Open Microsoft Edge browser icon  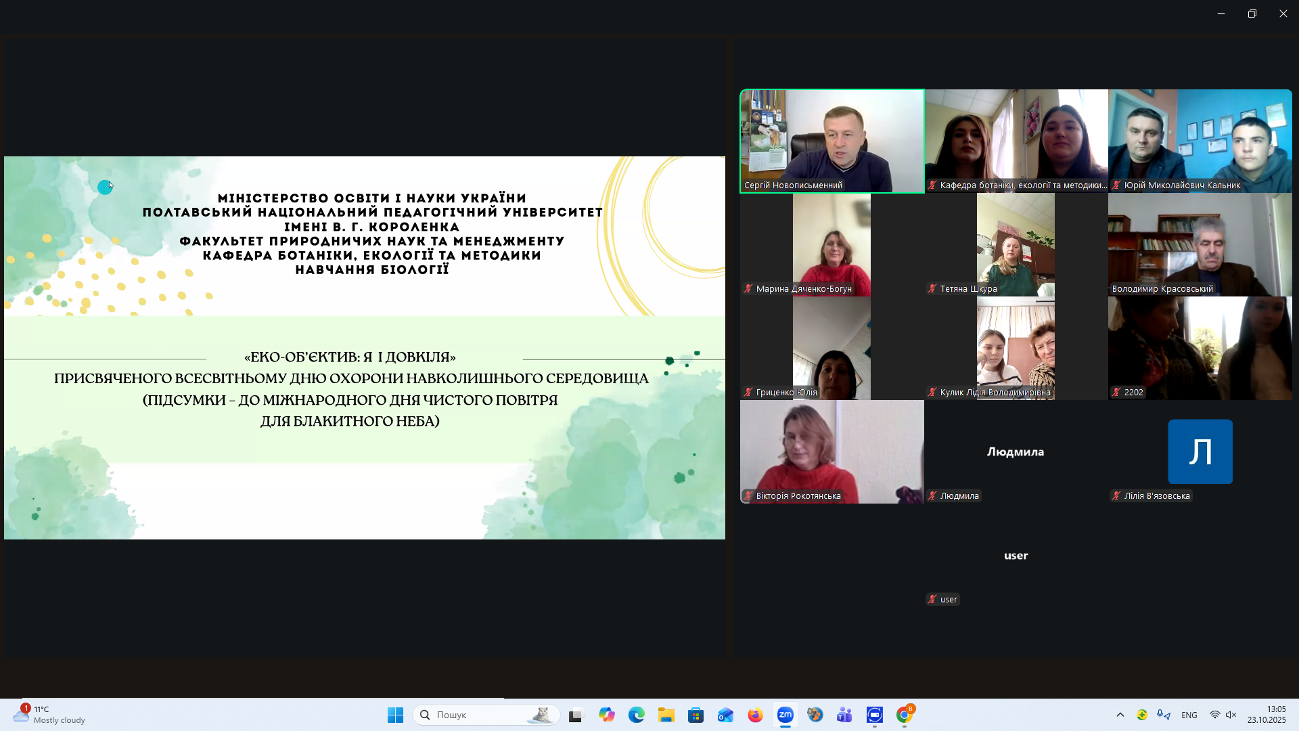[636, 715]
